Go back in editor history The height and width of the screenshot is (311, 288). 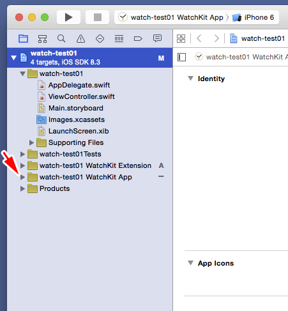199,38
